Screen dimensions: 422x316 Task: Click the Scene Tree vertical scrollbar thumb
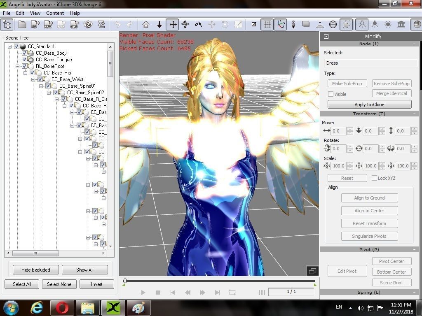click(x=110, y=64)
